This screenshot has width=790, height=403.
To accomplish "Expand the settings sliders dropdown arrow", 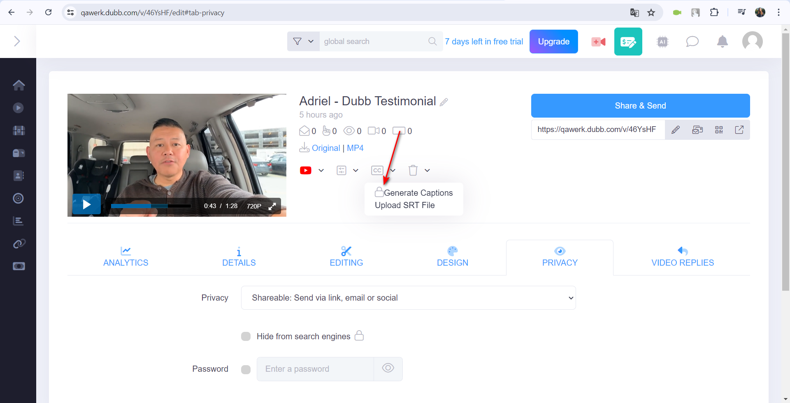I will (x=356, y=170).
